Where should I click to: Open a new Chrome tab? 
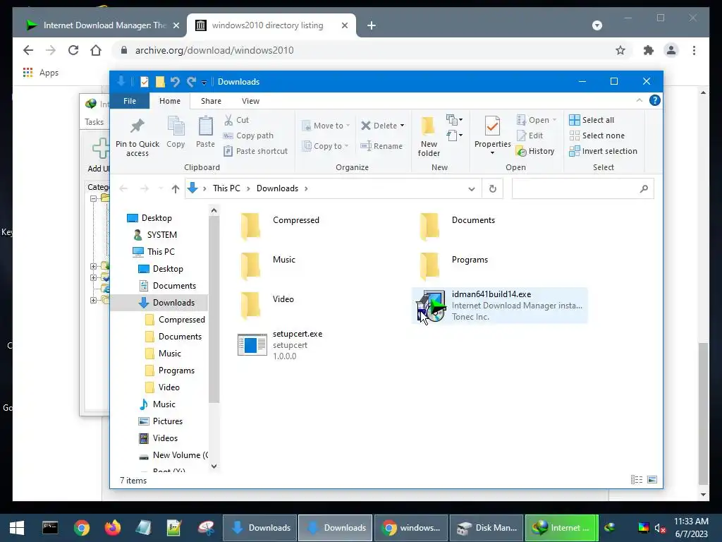[372, 25]
